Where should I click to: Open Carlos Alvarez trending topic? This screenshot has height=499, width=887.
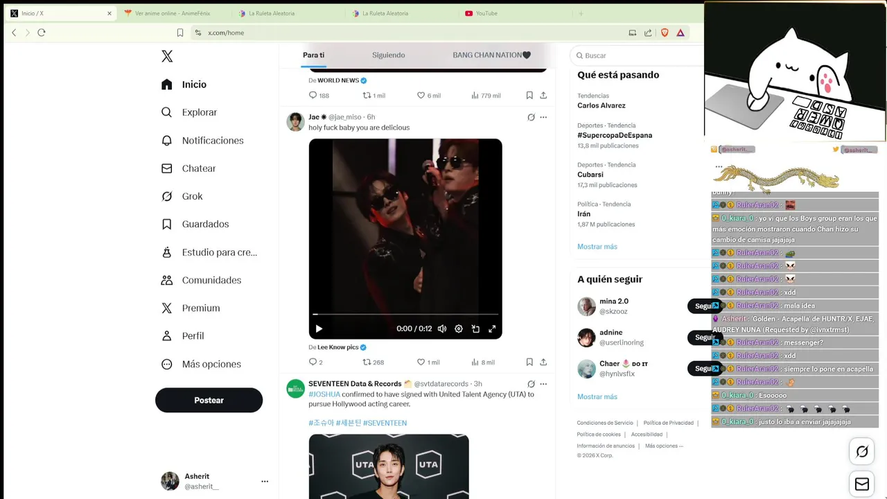[601, 105]
